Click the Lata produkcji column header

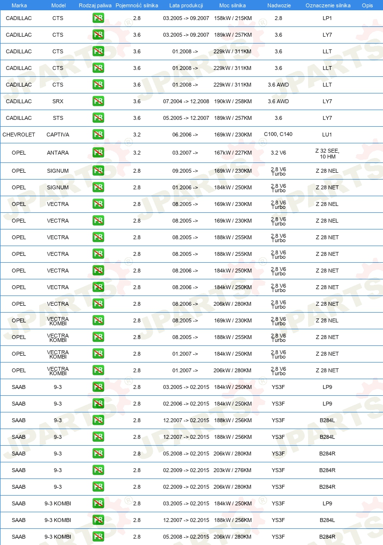coord(186,5)
